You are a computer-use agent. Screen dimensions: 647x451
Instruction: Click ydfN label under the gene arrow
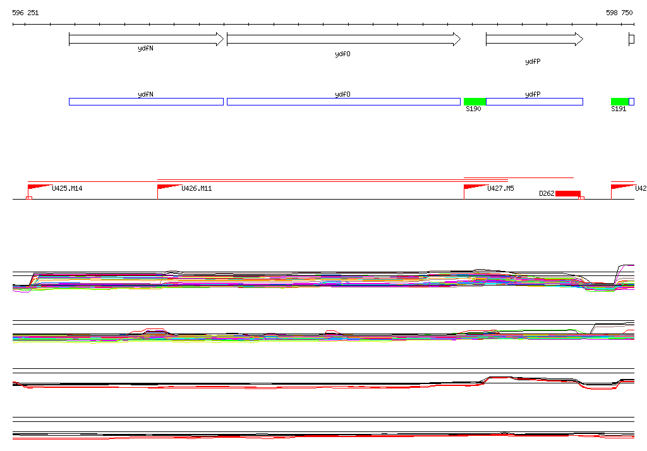pyautogui.click(x=146, y=49)
